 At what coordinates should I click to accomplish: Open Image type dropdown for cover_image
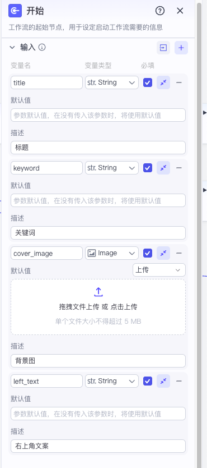tap(112, 254)
